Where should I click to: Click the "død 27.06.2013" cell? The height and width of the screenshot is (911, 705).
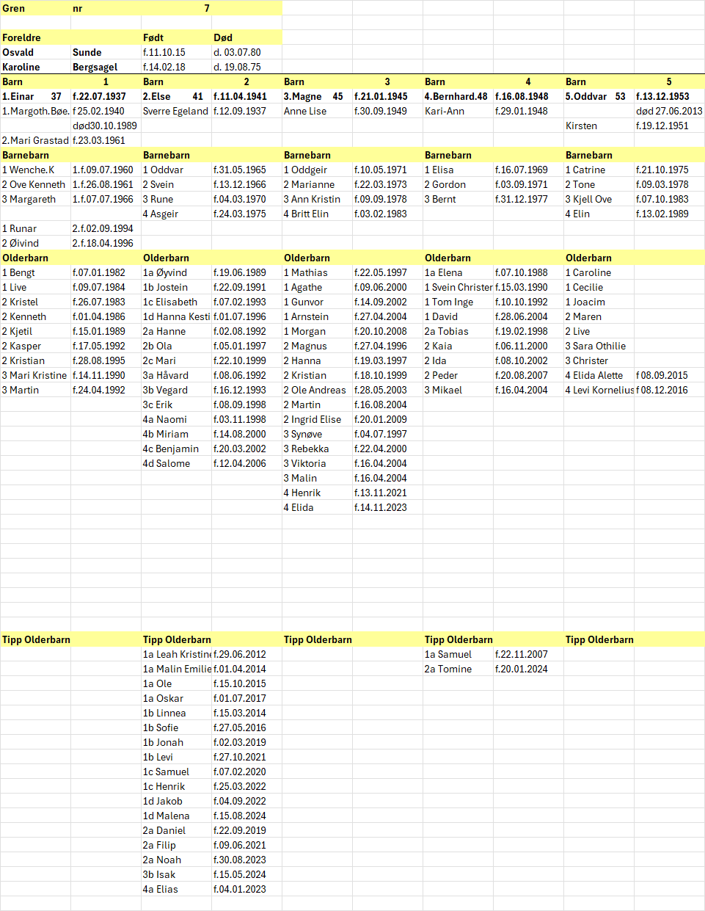click(669, 111)
